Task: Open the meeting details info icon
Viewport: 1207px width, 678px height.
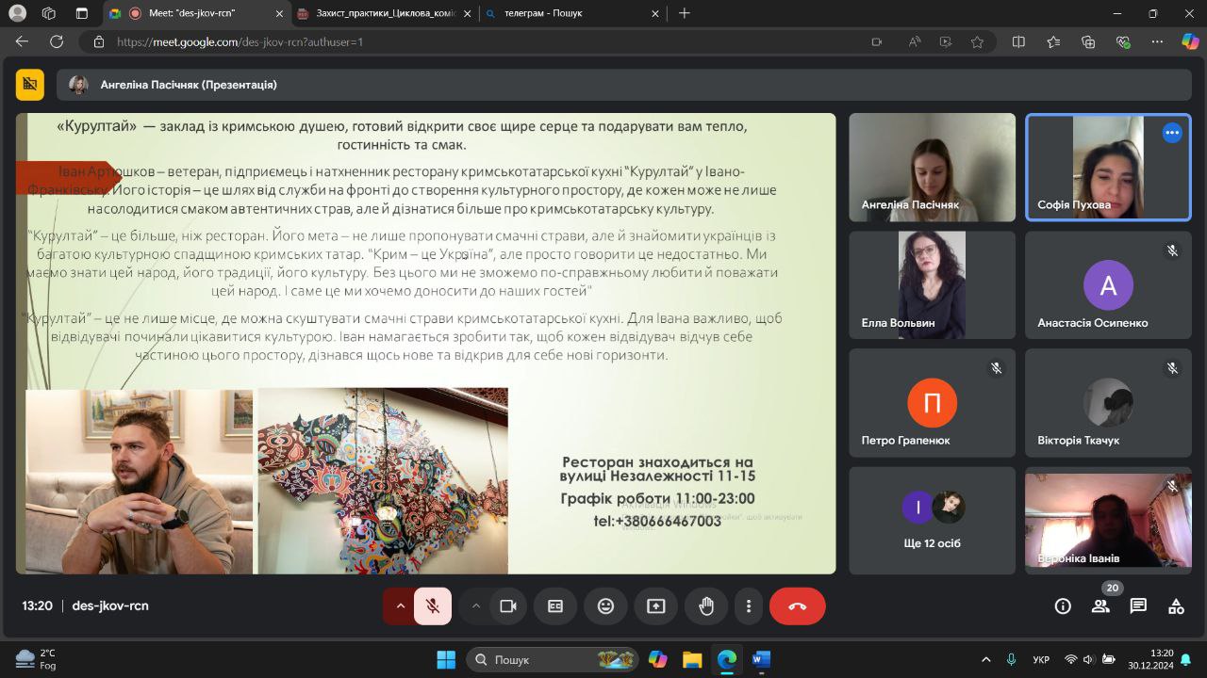Action: coord(1063,606)
